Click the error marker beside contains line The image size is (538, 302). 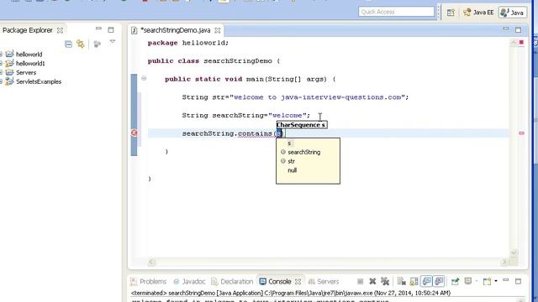pyautogui.click(x=134, y=133)
